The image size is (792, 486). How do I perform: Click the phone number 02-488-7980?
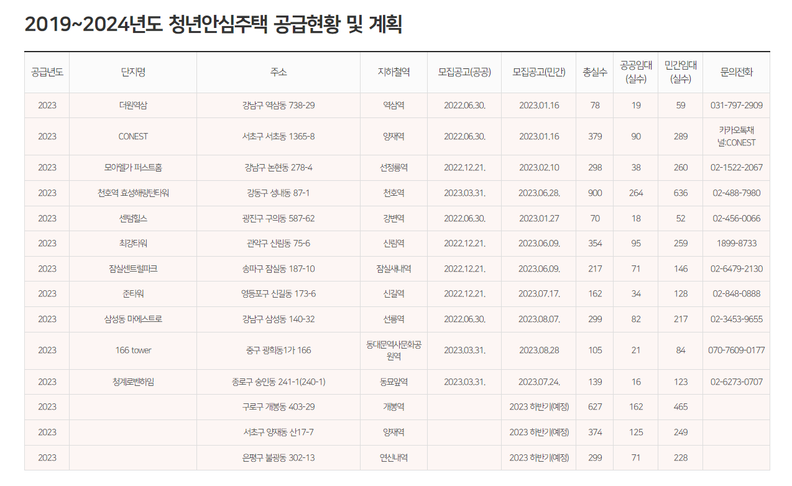pos(737,193)
